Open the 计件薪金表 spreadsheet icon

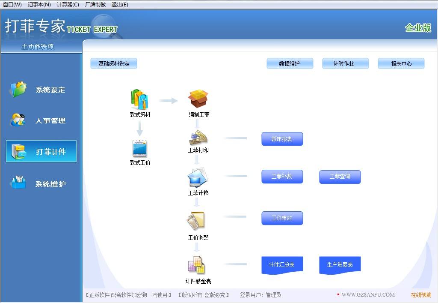[x=196, y=265]
